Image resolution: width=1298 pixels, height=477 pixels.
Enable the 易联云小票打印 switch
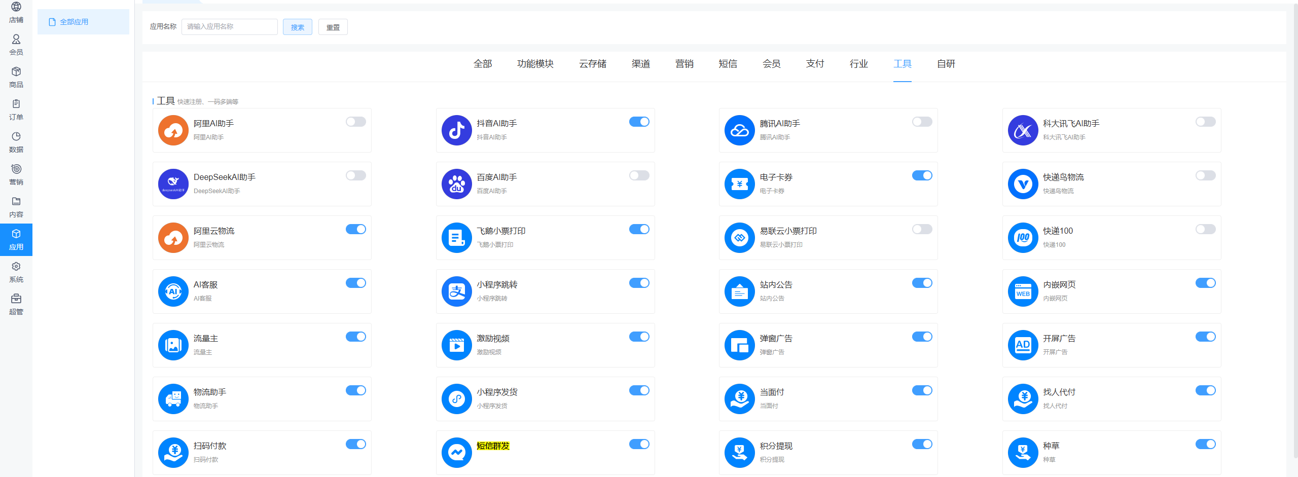(x=922, y=229)
